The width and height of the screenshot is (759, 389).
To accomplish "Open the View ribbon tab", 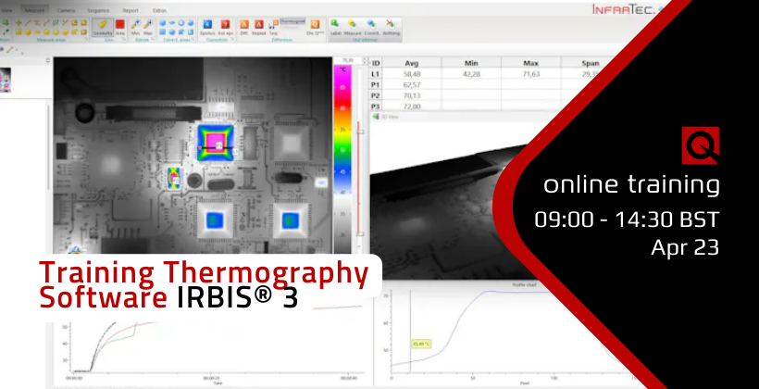I will (6, 9).
